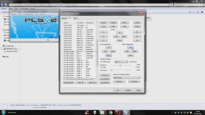Switch to the General tab
Image resolution: width=205 pixels, height=115 pixels.
[x=64, y=18]
